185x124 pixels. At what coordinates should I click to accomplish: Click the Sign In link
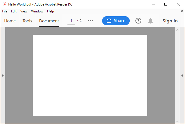170,21
